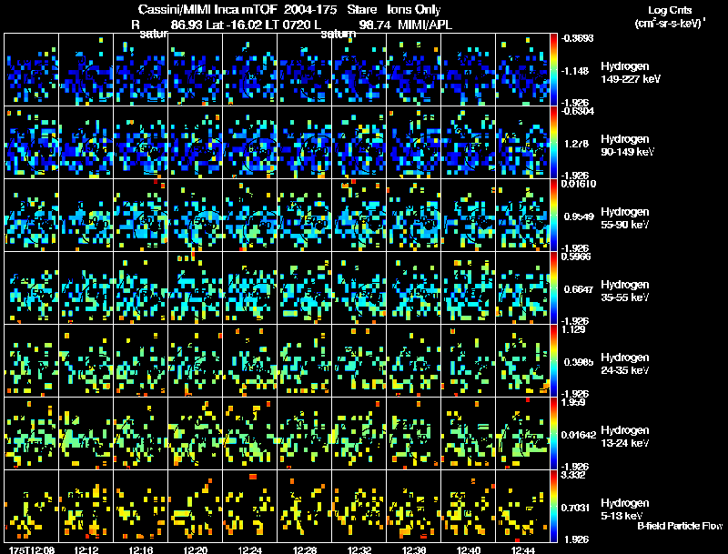This screenshot has height=554, width=728.
Task: Click the B-field Particle Flow label
Action: tap(680, 526)
